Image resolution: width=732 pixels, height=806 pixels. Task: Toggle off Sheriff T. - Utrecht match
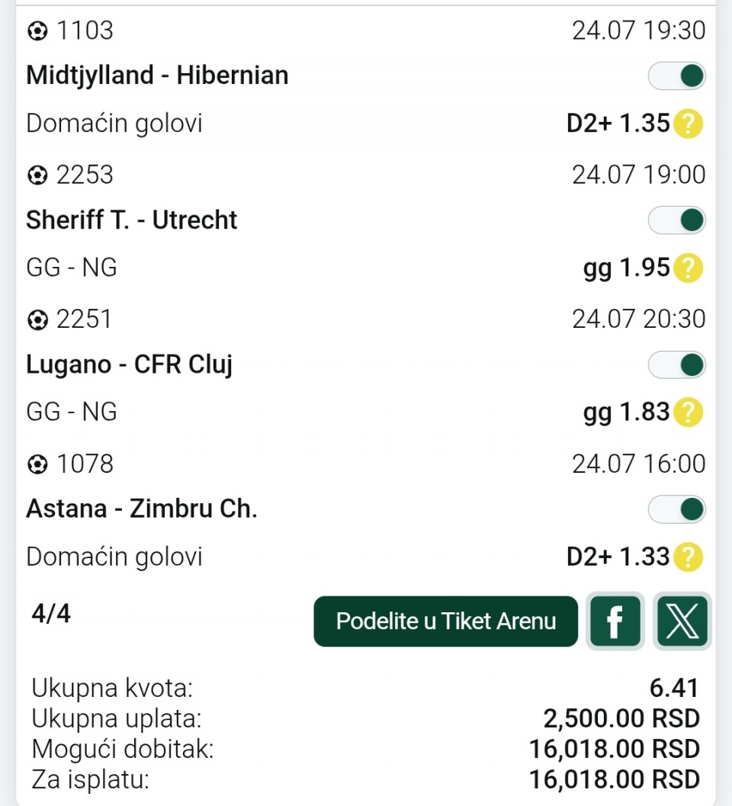[676, 220]
